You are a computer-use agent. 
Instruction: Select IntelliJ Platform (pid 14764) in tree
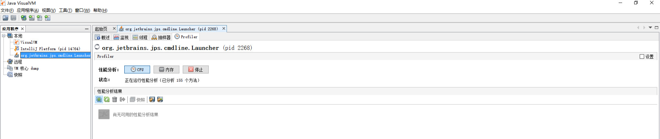click(x=50, y=49)
